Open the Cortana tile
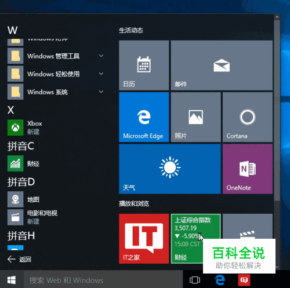The width and height of the screenshot is (290, 288). (248, 117)
